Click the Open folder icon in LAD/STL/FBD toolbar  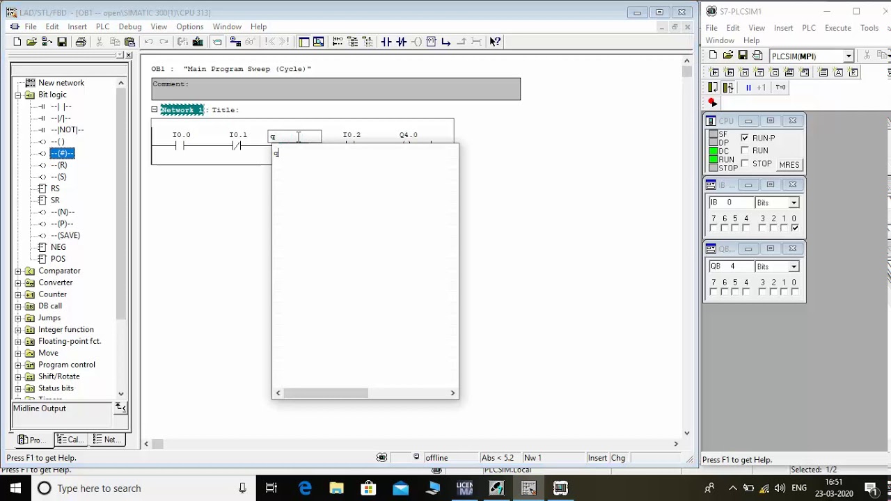(31, 42)
